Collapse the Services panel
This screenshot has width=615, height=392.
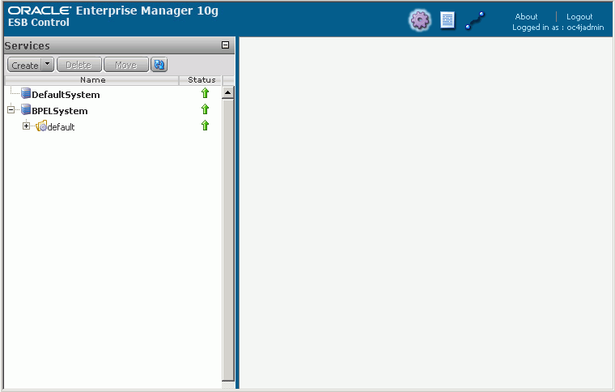[225, 45]
